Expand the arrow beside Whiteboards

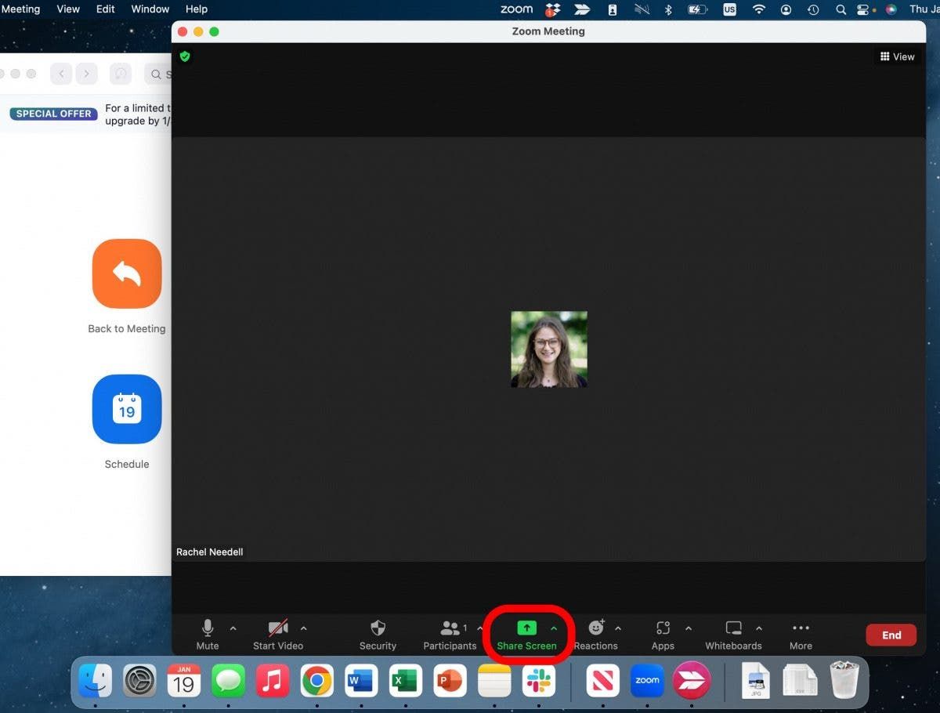coord(759,628)
